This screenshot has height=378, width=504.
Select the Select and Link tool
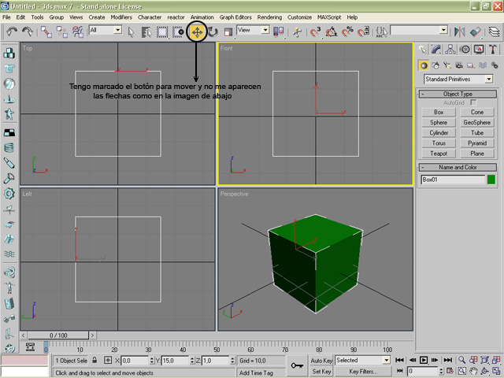(46, 31)
